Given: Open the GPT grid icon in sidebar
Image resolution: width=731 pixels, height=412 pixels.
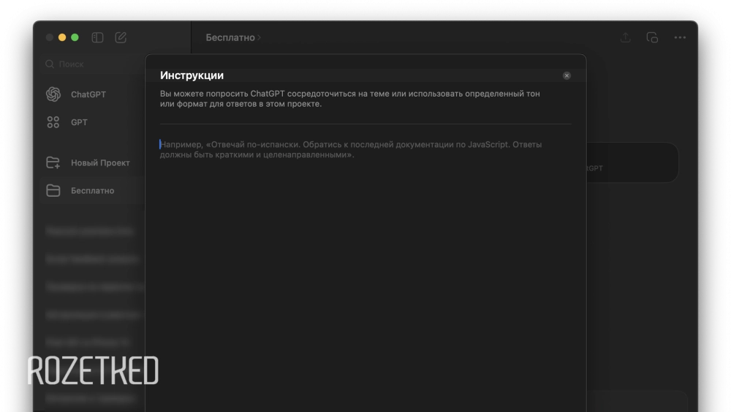Looking at the screenshot, I should [53, 122].
